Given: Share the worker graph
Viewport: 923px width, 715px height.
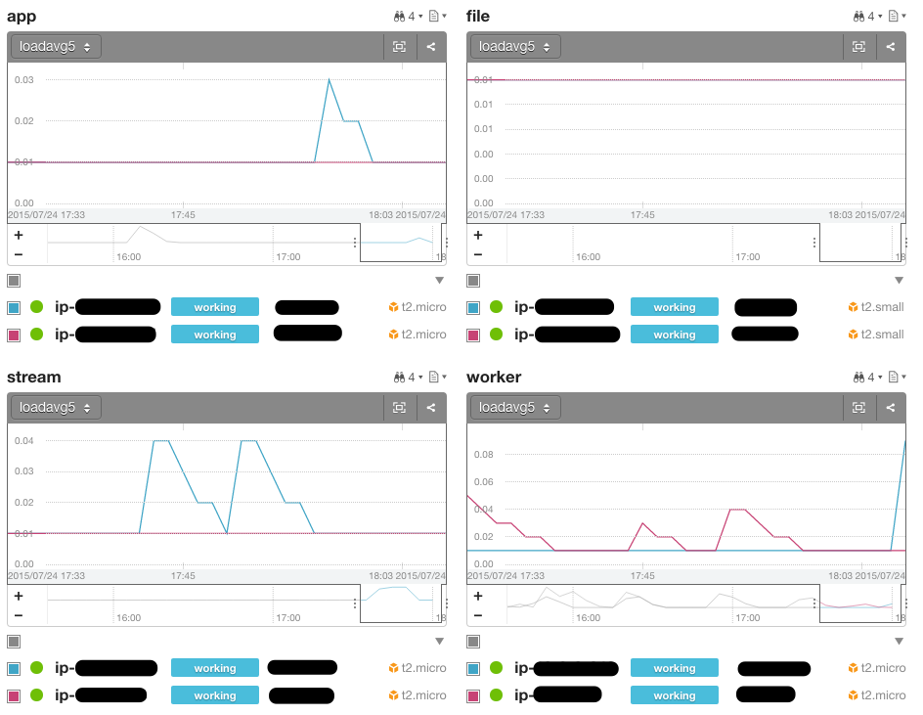Looking at the screenshot, I should click(x=891, y=408).
